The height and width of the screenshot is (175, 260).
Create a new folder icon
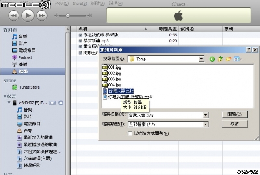(x=228, y=59)
